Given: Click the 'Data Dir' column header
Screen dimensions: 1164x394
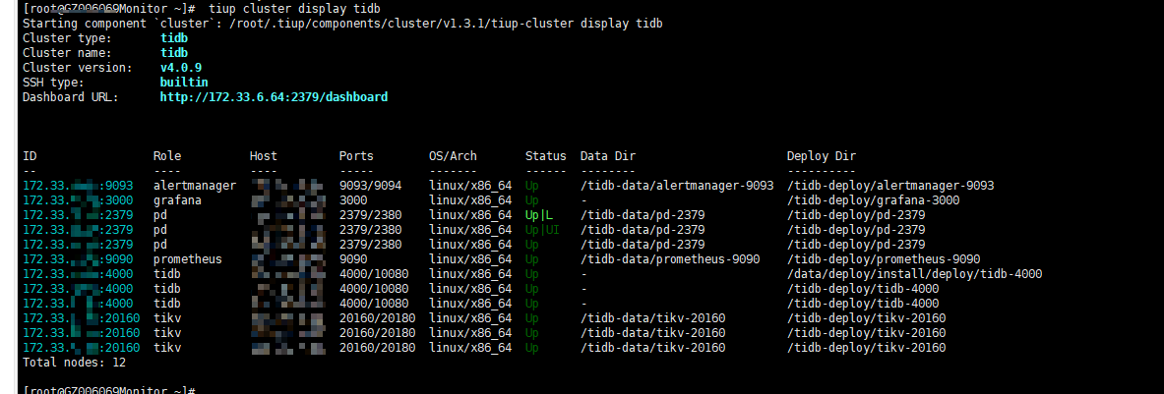Looking at the screenshot, I should 608,156.
